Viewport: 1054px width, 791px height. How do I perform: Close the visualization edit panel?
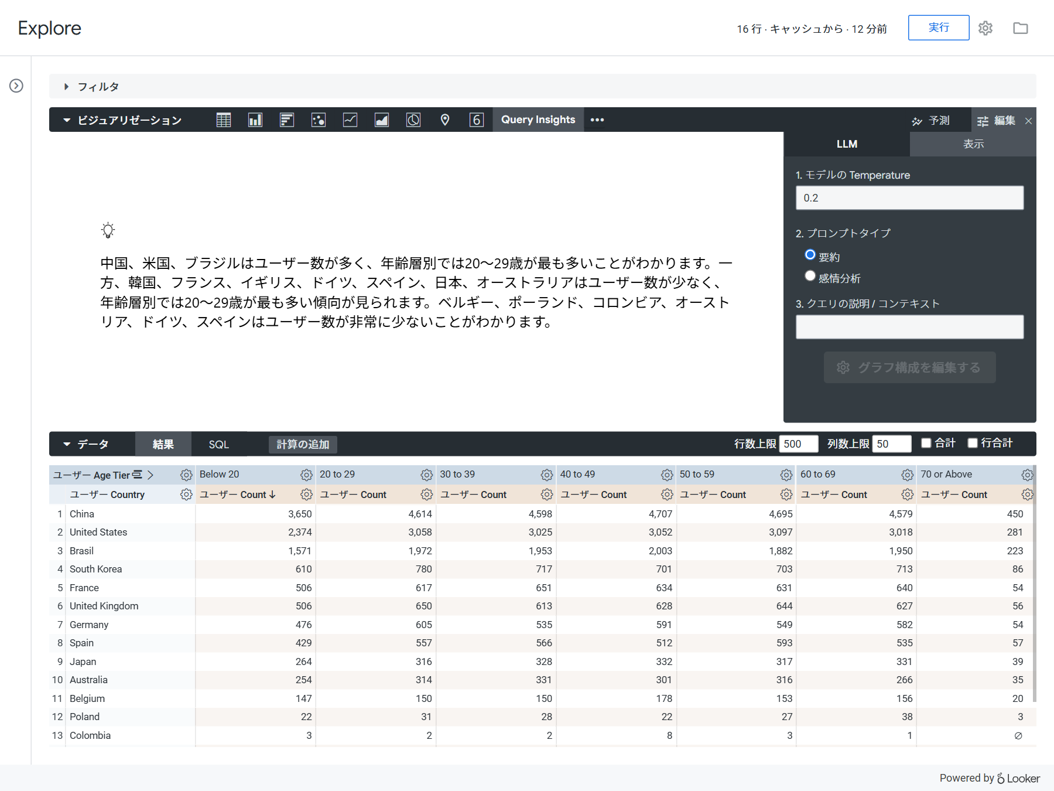pos(1028,121)
